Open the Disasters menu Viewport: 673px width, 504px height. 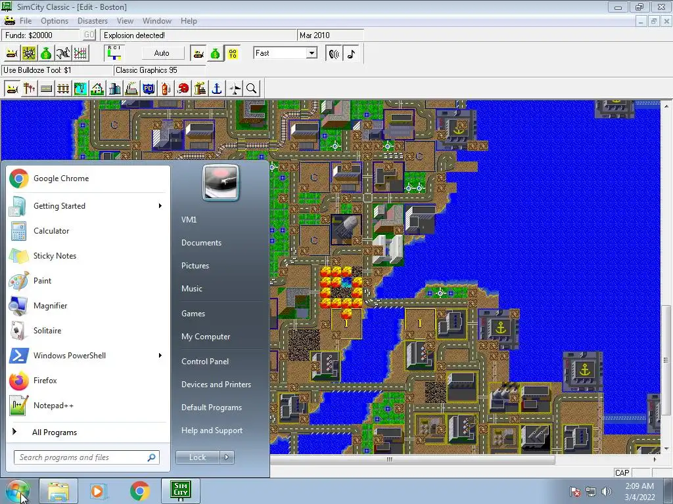[93, 21]
